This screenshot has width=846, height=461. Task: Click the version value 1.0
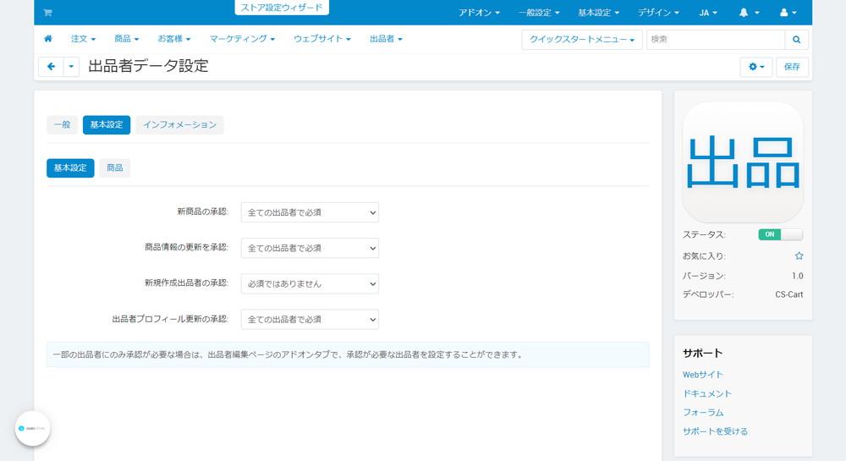point(798,276)
